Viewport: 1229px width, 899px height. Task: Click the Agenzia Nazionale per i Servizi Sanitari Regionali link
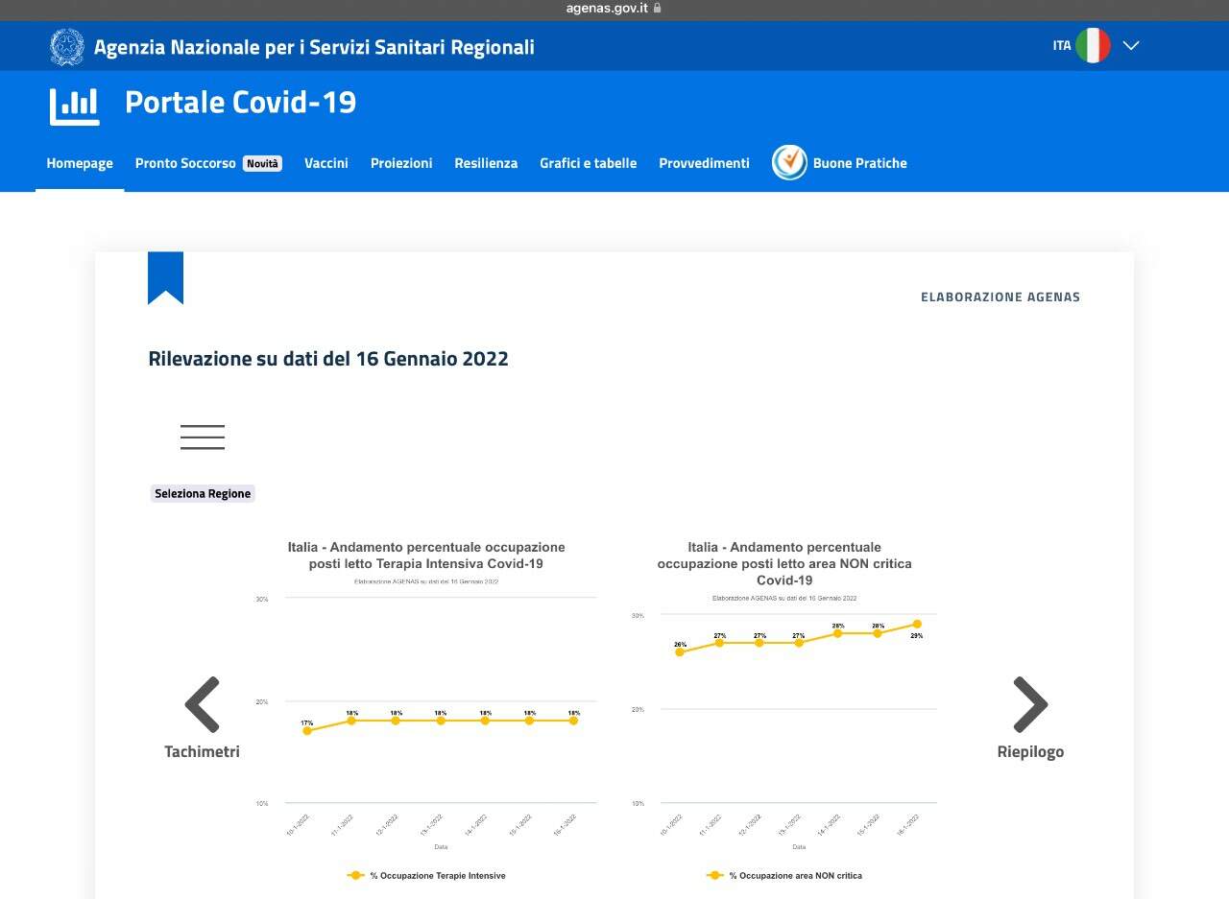314,47
